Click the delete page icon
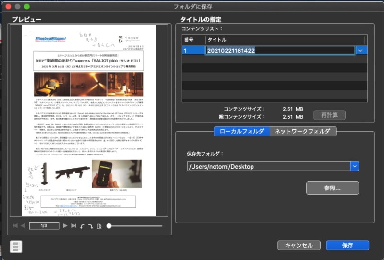 click(99, 225)
